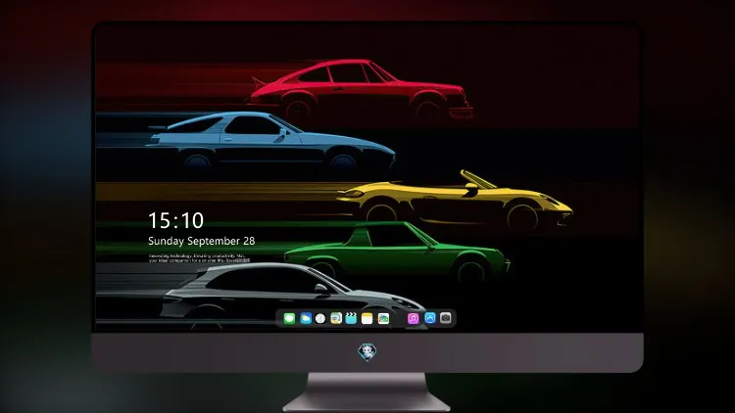Image resolution: width=735 pixels, height=413 pixels.
Task: Launch the teal clapperboard video app
Action: (351, 318)
